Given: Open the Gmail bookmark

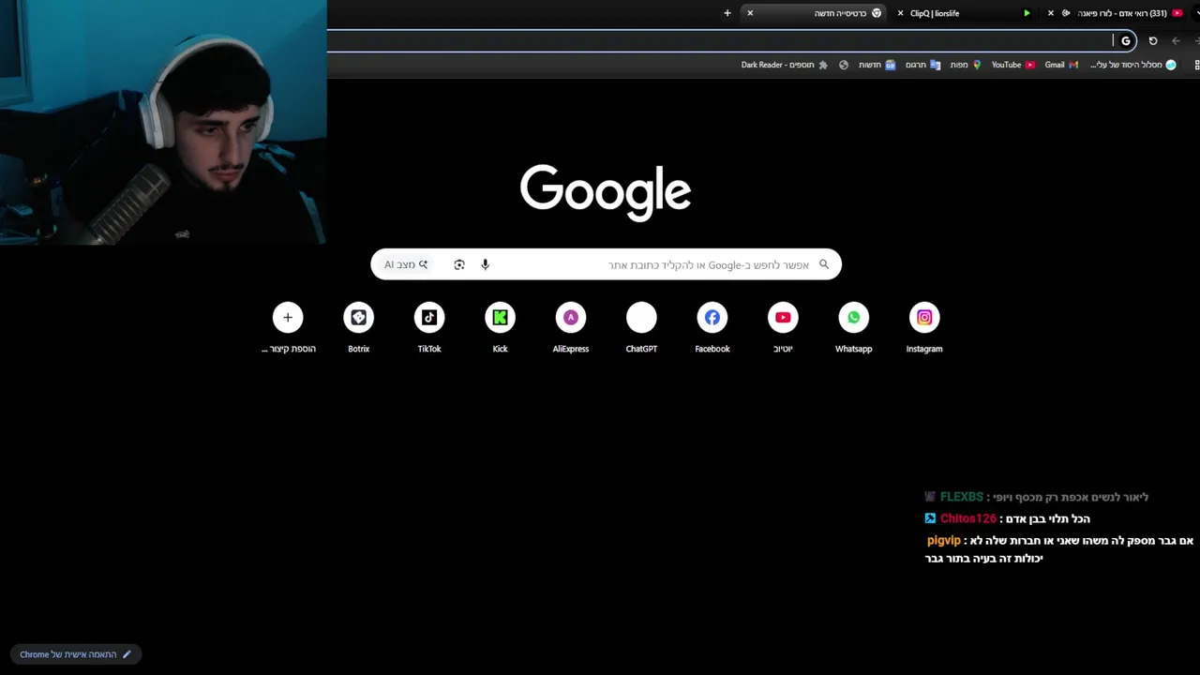Looking at the screenshot, I should pyautogui.click(x=1061, y=65).
